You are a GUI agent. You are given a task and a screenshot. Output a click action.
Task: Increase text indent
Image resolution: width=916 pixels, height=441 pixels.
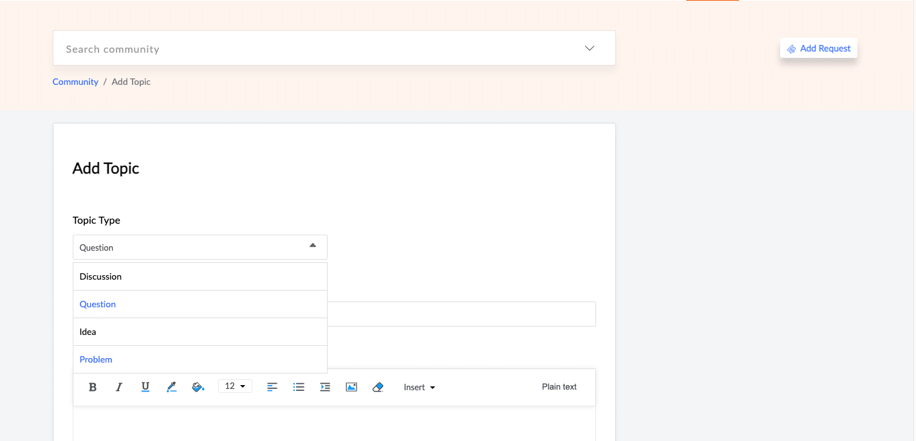tap(325, 387)
